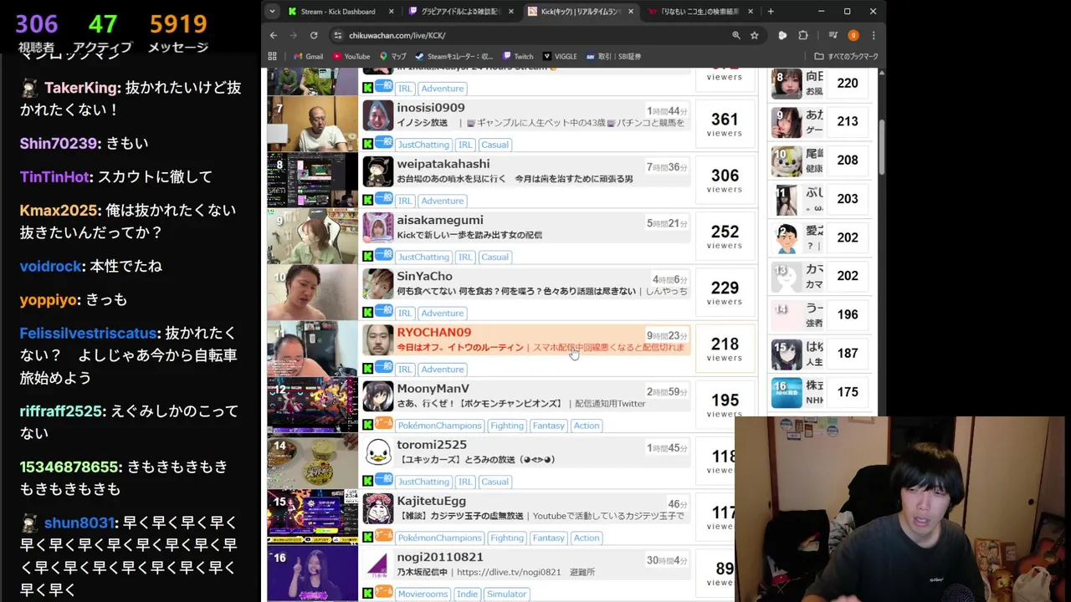Image resolution: width=1071 pixels, height=602 pixels.
Task: Click the Simulator tag under nogi20110821
Action: 506,594
